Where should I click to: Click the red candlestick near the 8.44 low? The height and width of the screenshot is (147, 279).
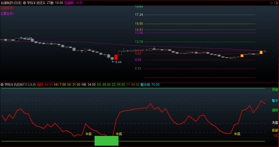click(x=116, y=57)
